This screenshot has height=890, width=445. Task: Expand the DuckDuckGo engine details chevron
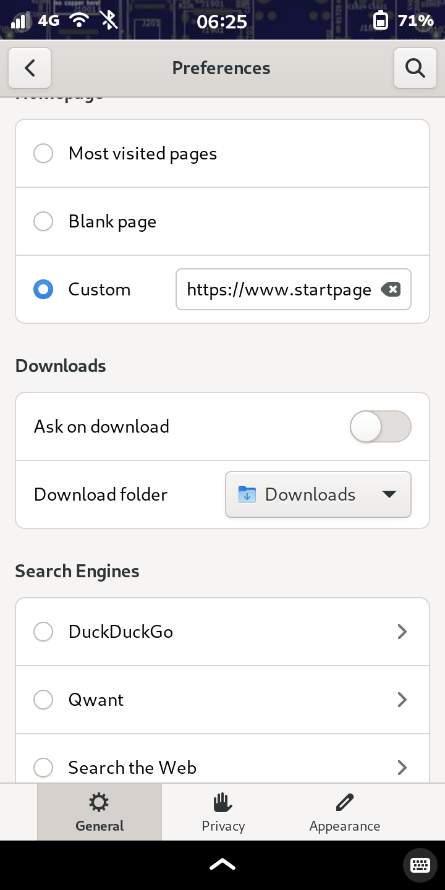(402, 632)
